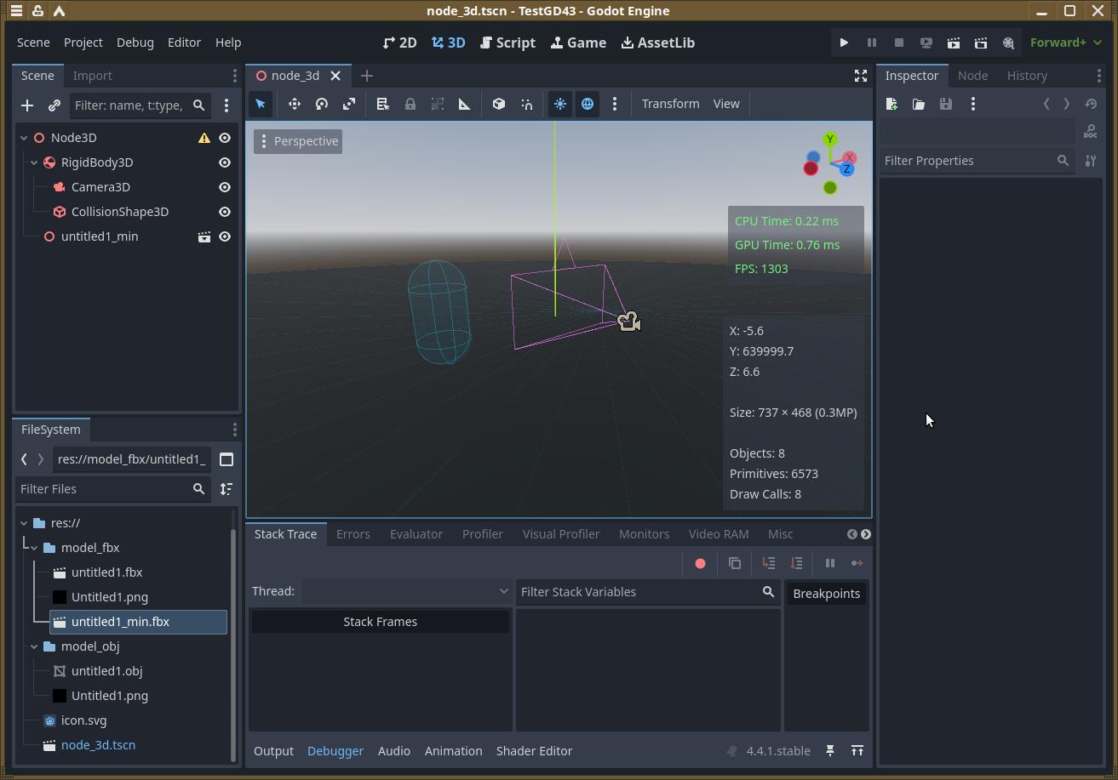This screenshot has height=780, width=1118.
Task: Switch to the Profiler tab
Action: 482,534
